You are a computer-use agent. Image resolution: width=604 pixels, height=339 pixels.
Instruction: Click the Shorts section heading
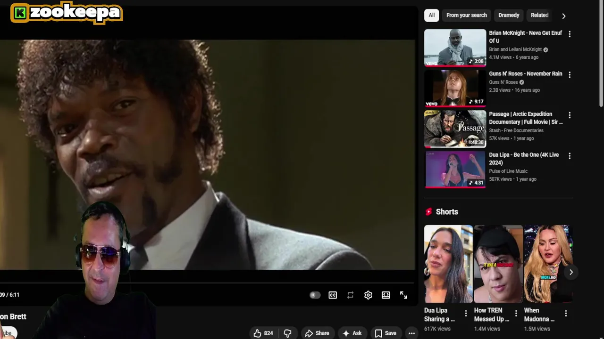click(x=447, y=212)
